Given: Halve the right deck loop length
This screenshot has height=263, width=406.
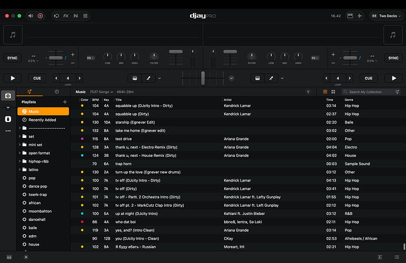Looking at the screenshot, I should (x=326, y=78).
